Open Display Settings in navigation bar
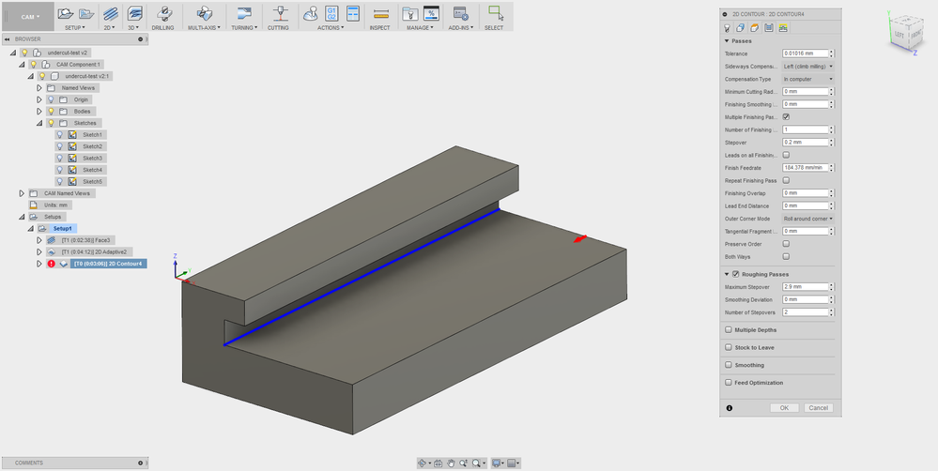Screen dimensions: 938x471 tap(496, 463)
